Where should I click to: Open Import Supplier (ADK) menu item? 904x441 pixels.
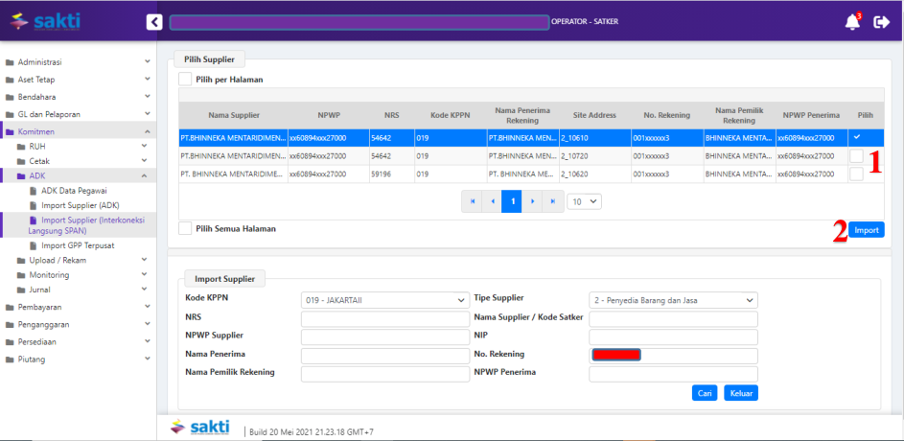pyautogui.click(x=81, y=204)
